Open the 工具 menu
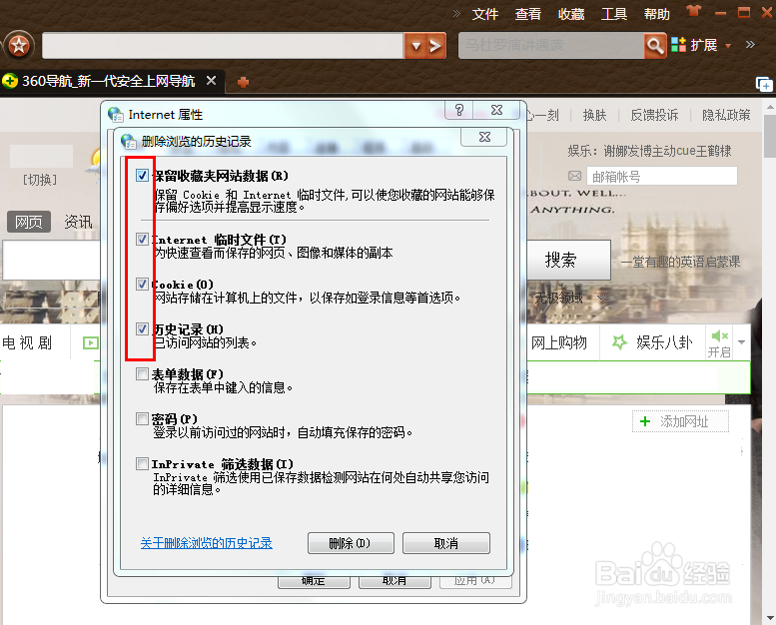This screenshot has height=625, width=776. [614, 14]
